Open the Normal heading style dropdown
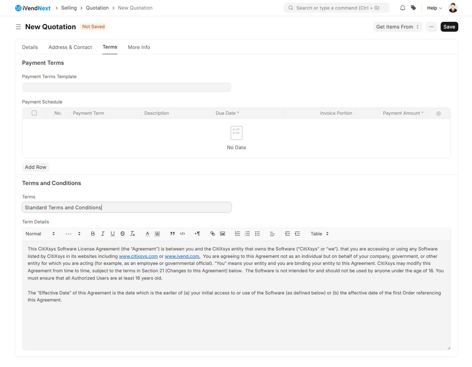 (40, 234)
